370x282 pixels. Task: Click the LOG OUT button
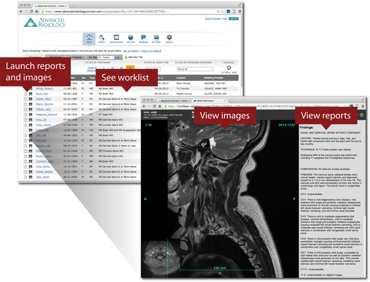pyautogui.click(x=234, y=18)
